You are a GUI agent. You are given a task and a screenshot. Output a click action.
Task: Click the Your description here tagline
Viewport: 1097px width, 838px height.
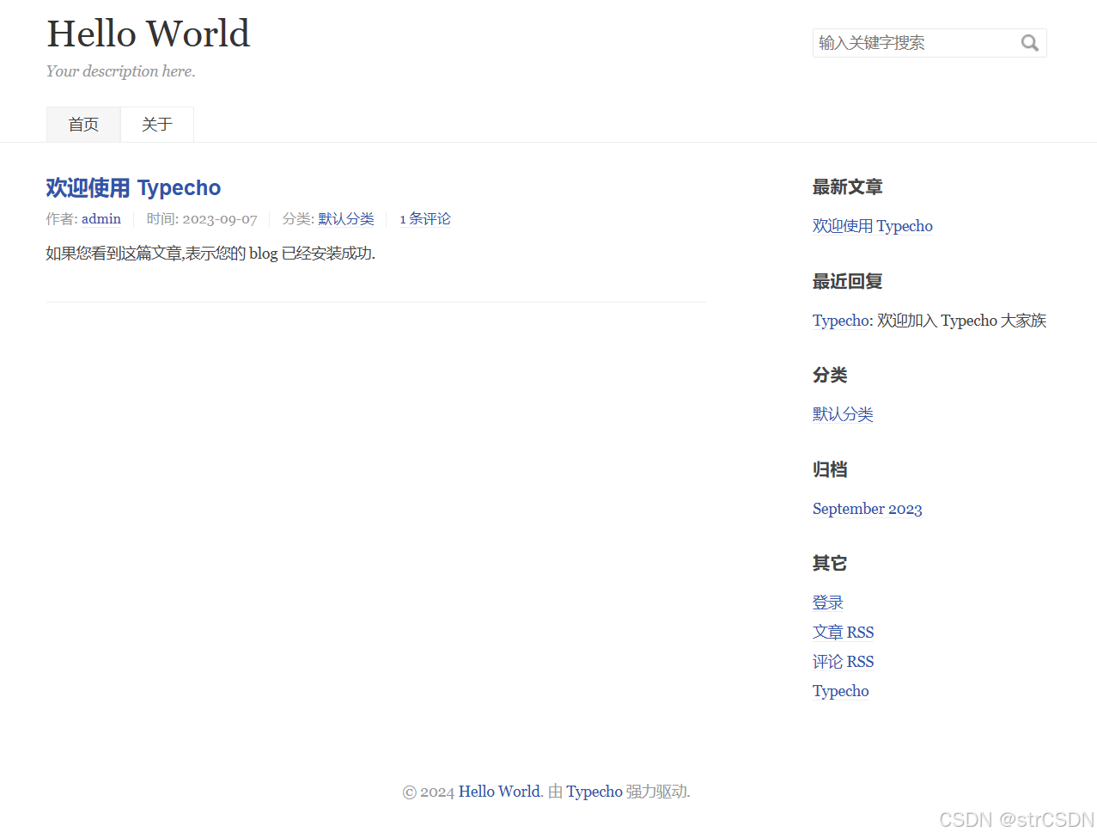(121, 71)
